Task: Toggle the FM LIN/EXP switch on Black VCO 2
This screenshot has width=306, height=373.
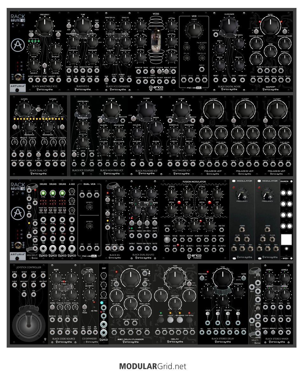Action: click(x=69, y=25)
